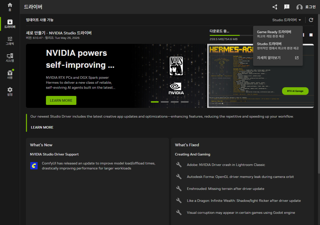Select the second carousel indicator dot

point(165,102)
